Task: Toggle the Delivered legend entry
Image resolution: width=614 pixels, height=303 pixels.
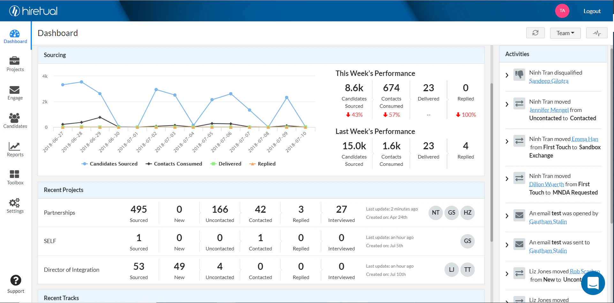Action: pos(226,164)
